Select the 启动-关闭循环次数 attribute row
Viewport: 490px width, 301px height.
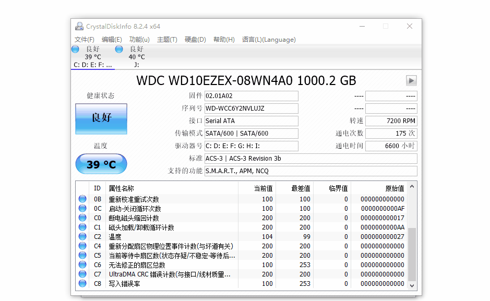coord(242,208)
